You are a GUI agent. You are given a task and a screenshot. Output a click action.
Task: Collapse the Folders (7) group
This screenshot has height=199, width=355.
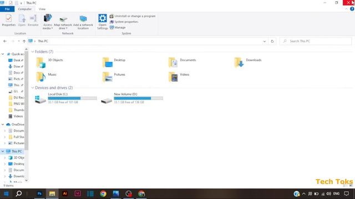click(32, 51)
